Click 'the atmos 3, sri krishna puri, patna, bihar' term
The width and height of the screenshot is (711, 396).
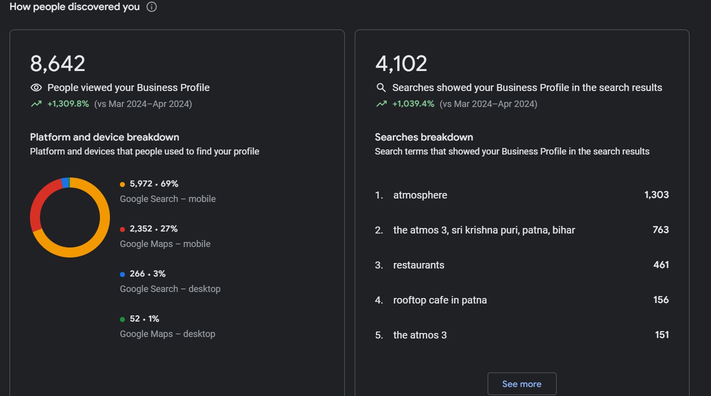(x=484, y=230)
